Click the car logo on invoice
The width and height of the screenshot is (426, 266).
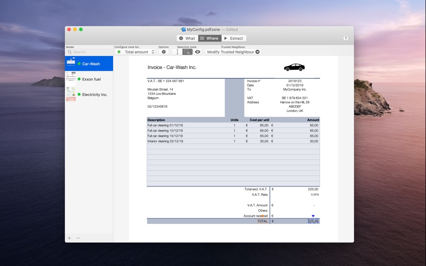(294, 68)
